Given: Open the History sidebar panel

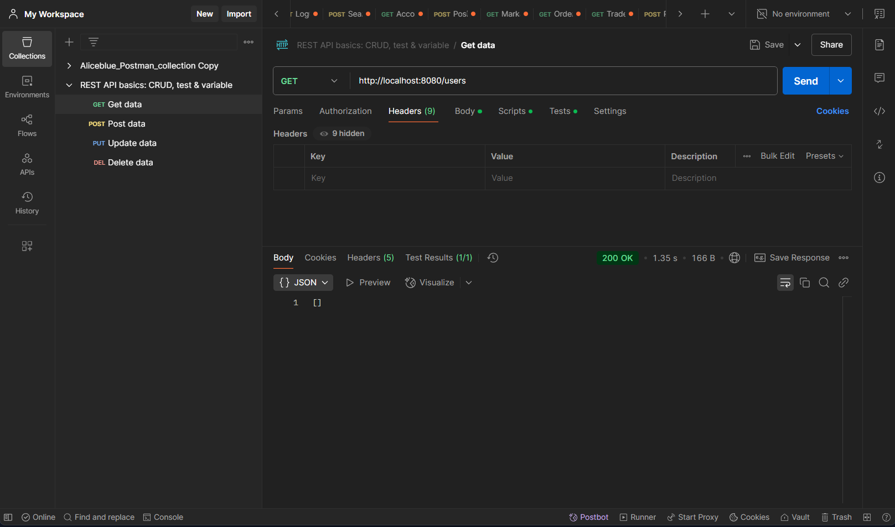Looking at the screenshot, I should pyautogui.click(x=27, y=204).
